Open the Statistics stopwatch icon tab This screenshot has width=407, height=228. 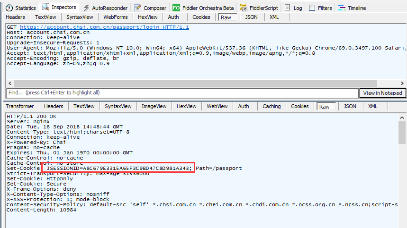pyautogui.click(x=9, y=8)
